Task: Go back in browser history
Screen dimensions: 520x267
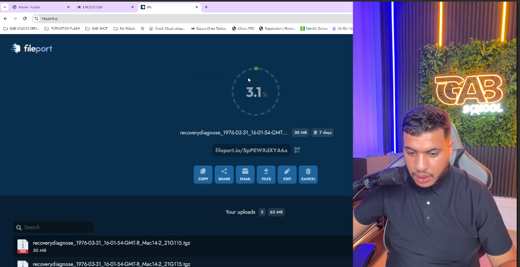Action: [5, 18]
